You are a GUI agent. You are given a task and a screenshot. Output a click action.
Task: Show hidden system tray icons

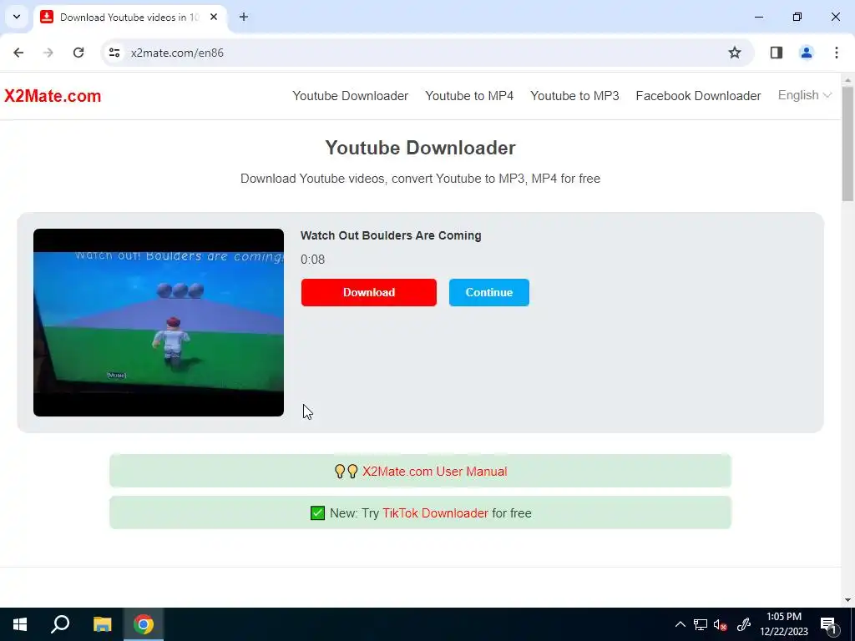pyautogui.click(x=680, y=624)
